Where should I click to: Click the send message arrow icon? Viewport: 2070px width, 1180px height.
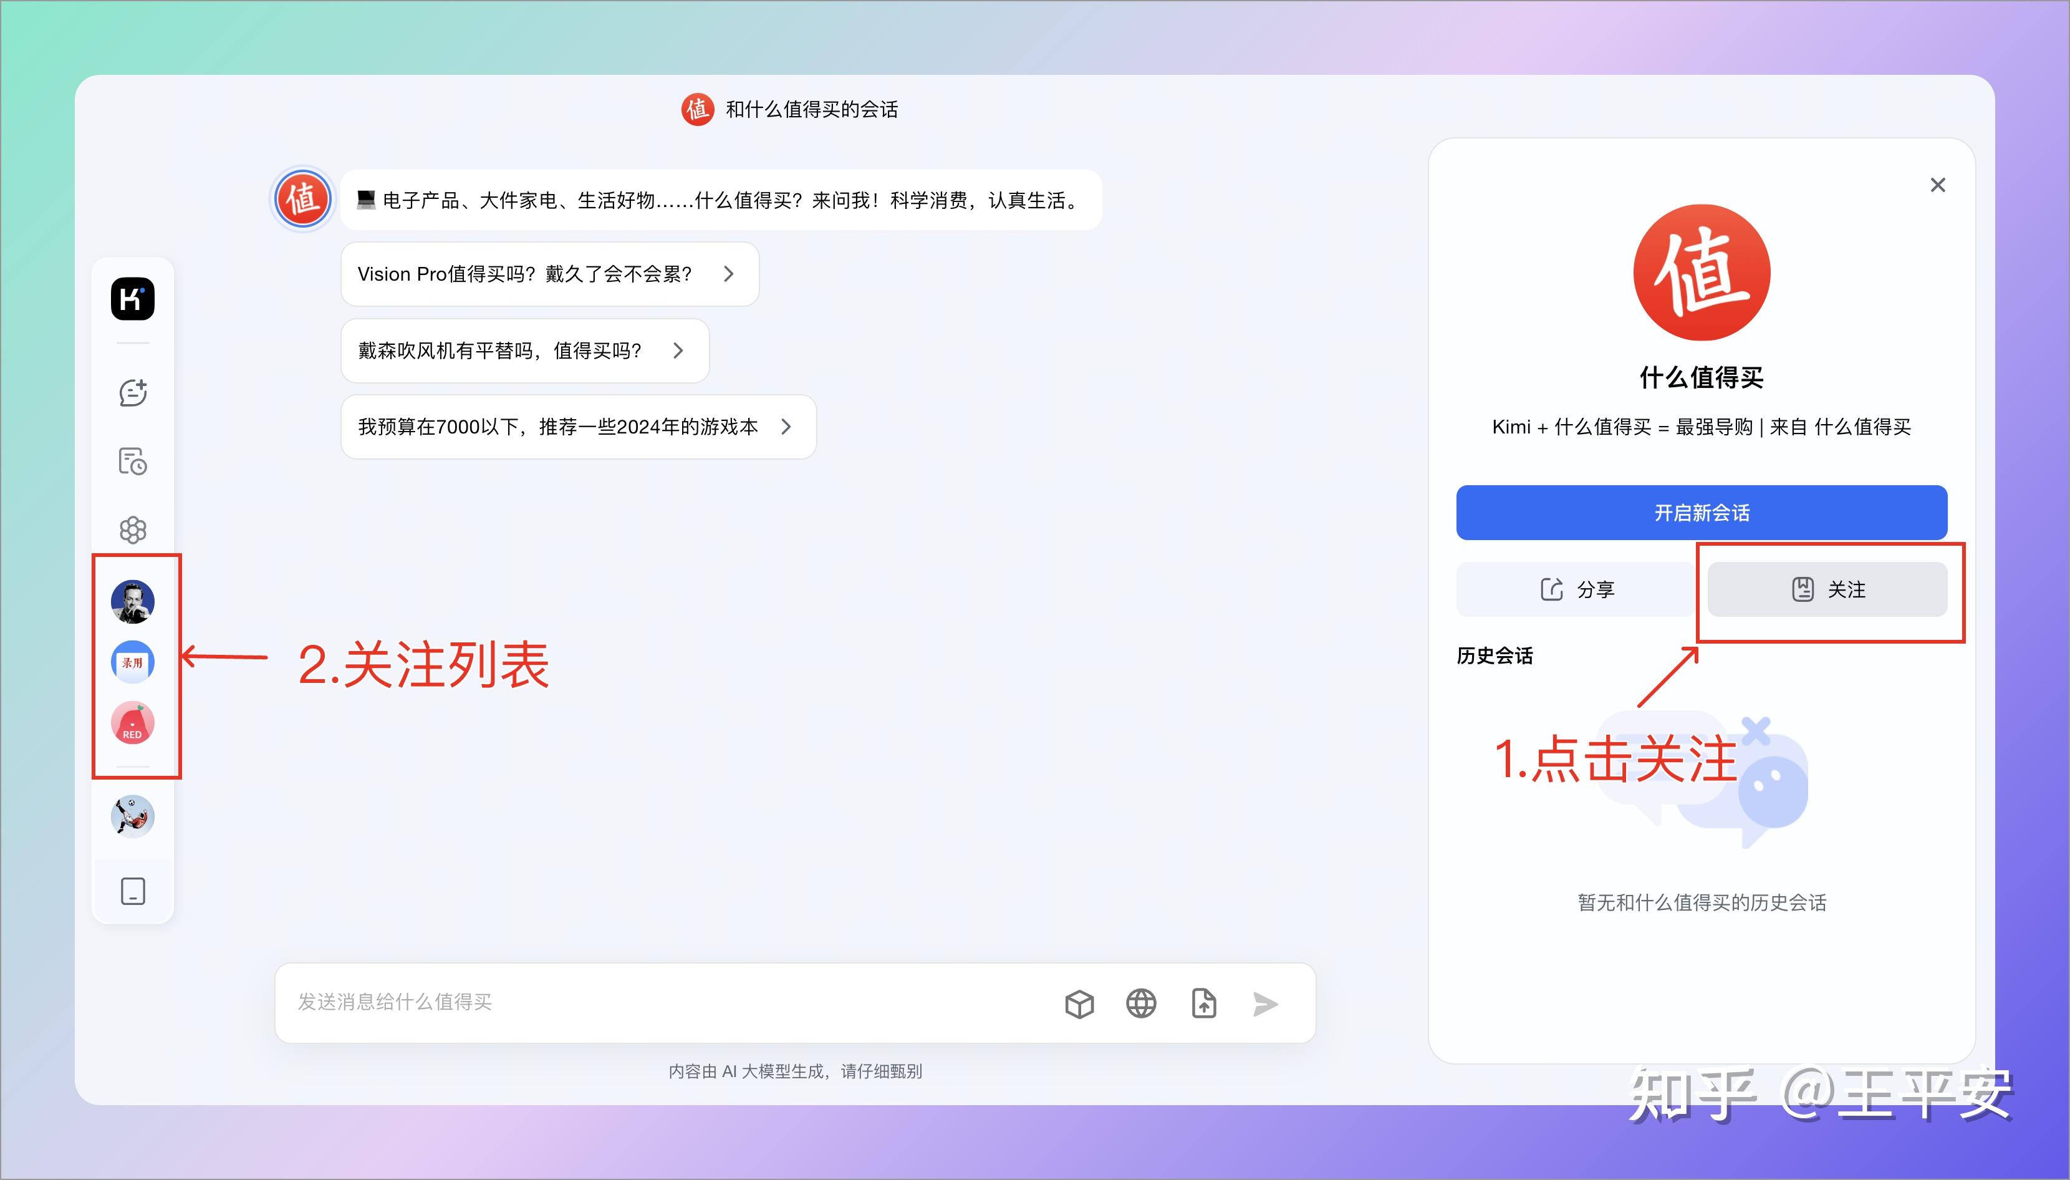click(x=1264, y=1003)
